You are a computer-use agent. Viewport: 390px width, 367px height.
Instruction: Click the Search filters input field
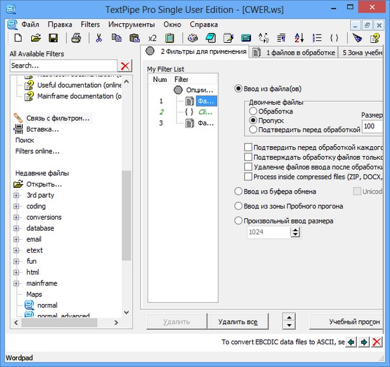tap(63, 66)
